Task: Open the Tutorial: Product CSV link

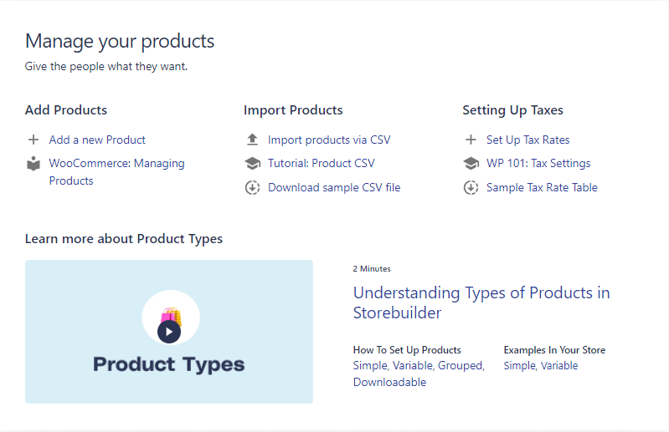Action: [321, 164]
